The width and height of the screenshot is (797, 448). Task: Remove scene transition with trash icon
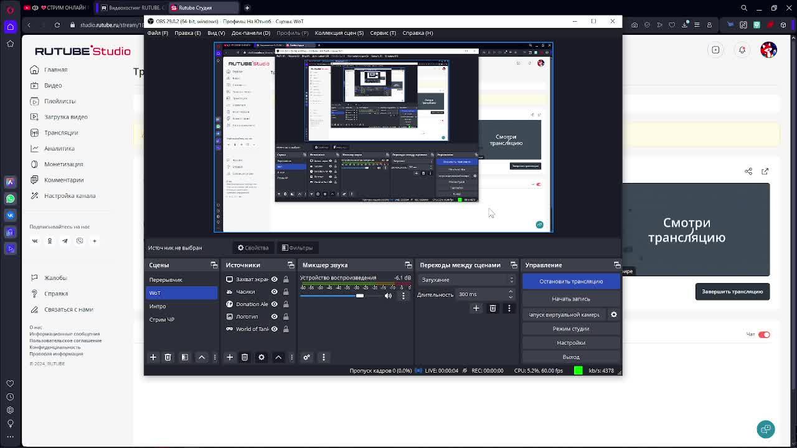tap(493, 308)
